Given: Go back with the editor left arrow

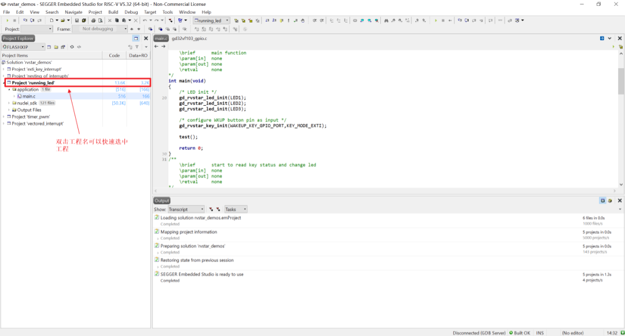Looking at the screenshot, I should click(x=156, y=47).
